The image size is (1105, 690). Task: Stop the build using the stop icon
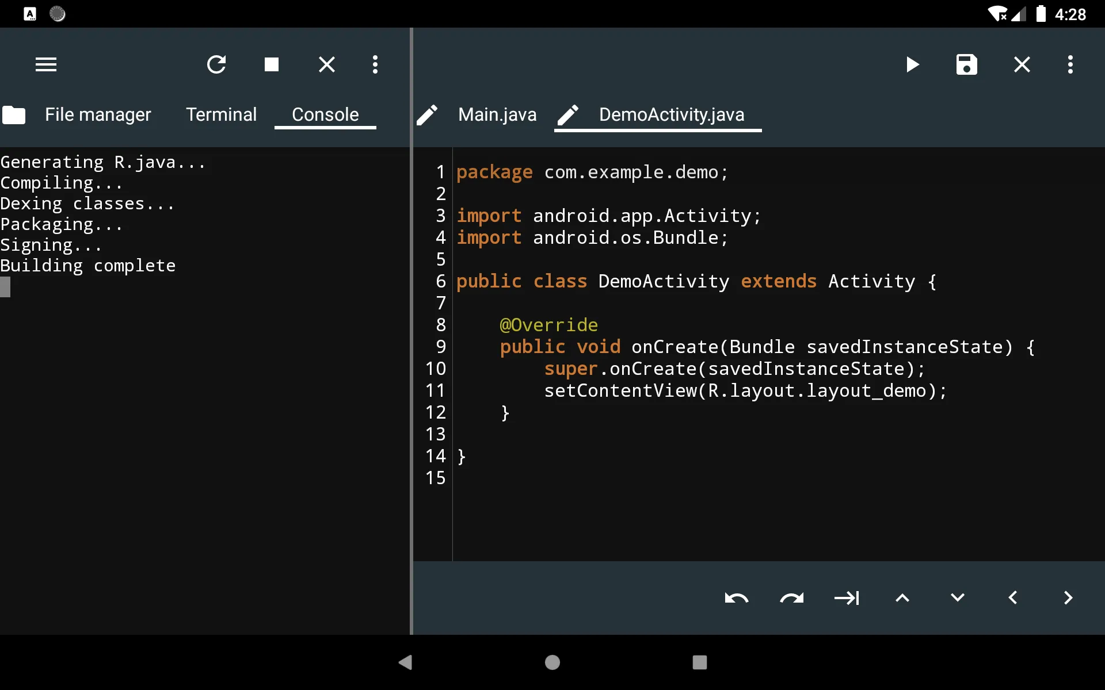pos(271,64)
